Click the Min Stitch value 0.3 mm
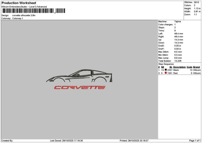 pos(178,55)
